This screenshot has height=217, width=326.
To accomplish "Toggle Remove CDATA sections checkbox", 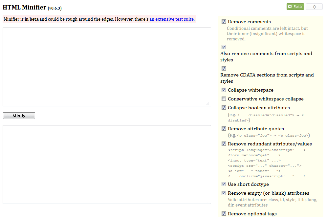I will point(224,68).
